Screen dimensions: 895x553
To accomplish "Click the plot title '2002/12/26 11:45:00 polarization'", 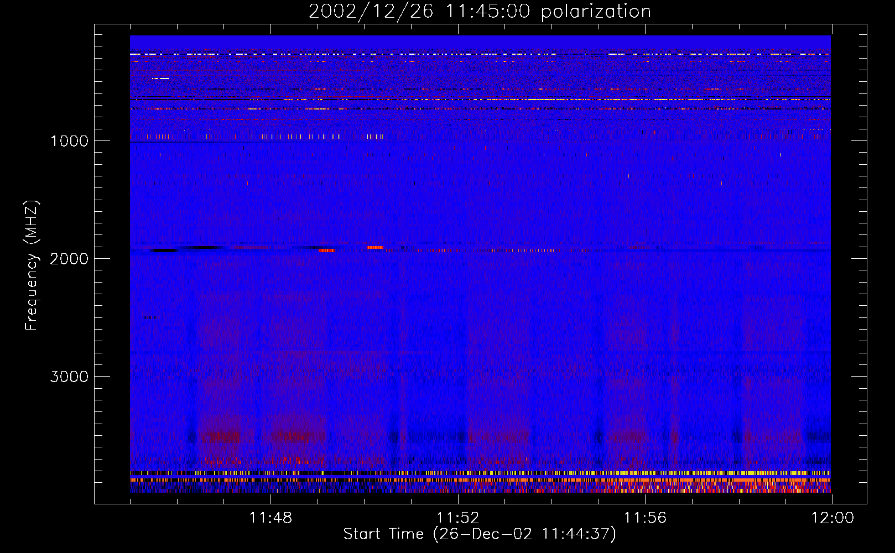I will (480, 12).
